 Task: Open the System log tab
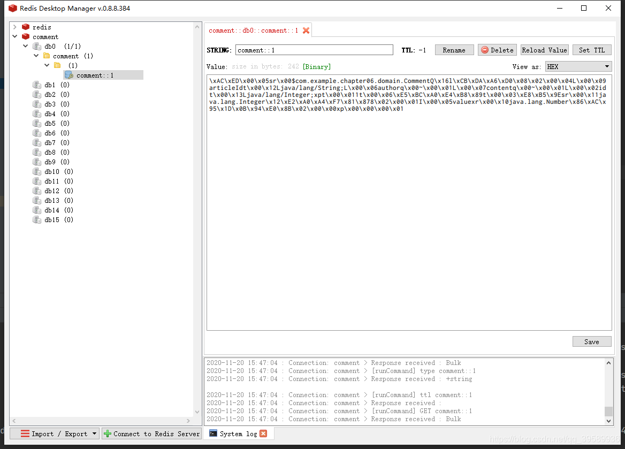pos(238,433)
